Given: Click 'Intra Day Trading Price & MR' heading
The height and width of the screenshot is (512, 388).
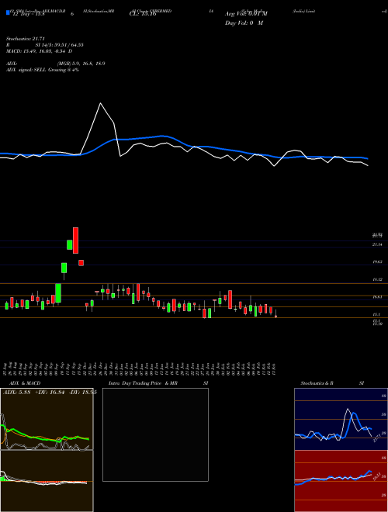Looking at the screenshot, I should point(143,383).
